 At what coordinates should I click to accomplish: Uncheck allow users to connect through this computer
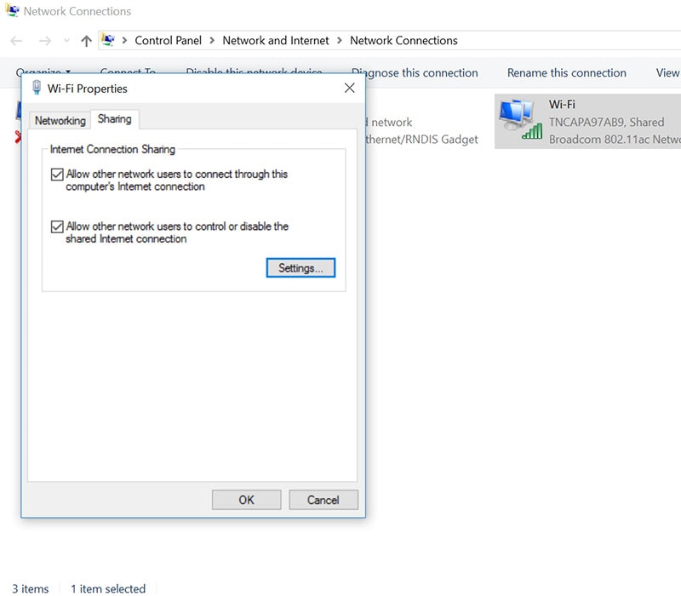[x=57, y=175]
